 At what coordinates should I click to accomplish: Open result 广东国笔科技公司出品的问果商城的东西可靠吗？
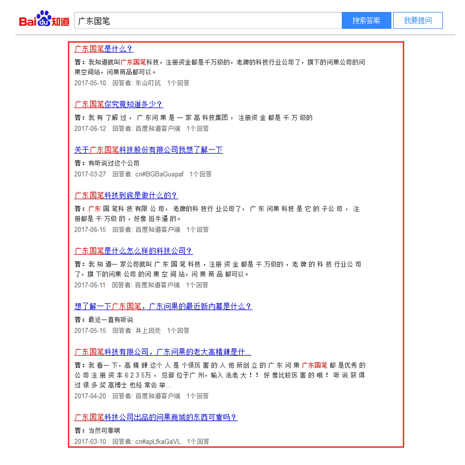(x=156, y=417)
